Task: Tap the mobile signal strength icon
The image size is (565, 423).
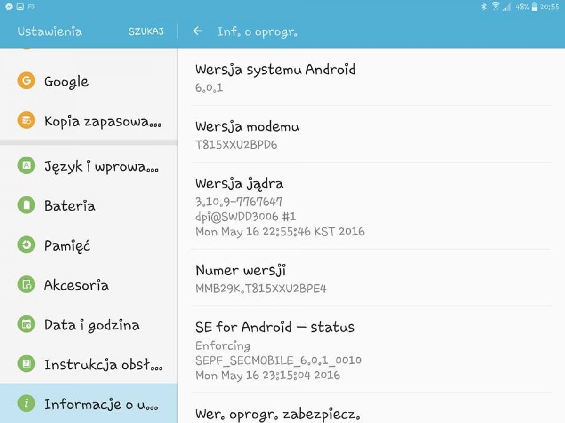Action: coord(507,7)
